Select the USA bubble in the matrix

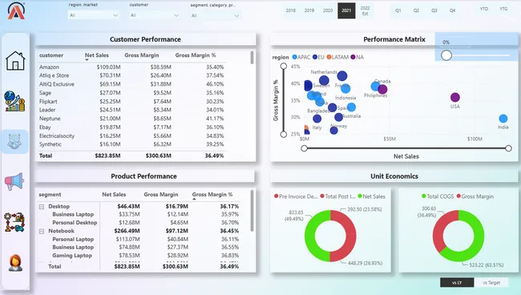[x=455, y=97]
